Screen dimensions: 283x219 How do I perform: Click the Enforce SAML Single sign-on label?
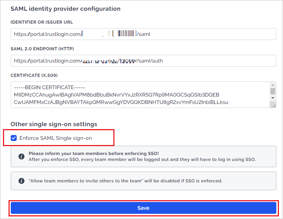[56, 138]
